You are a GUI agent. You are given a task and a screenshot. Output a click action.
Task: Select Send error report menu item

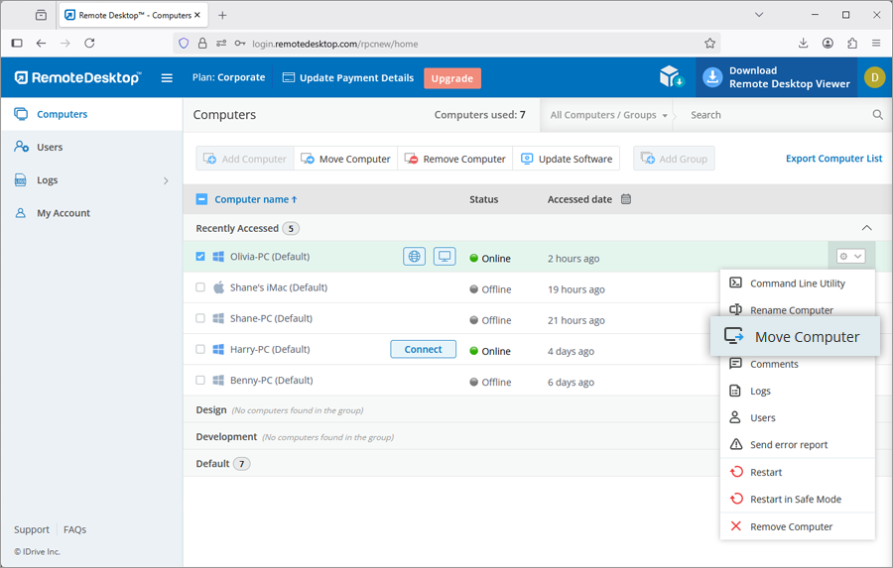[x=798, y=444]
